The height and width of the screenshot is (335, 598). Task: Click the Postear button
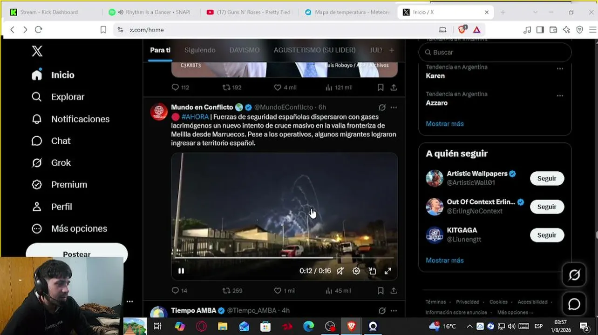pos(77,252)
